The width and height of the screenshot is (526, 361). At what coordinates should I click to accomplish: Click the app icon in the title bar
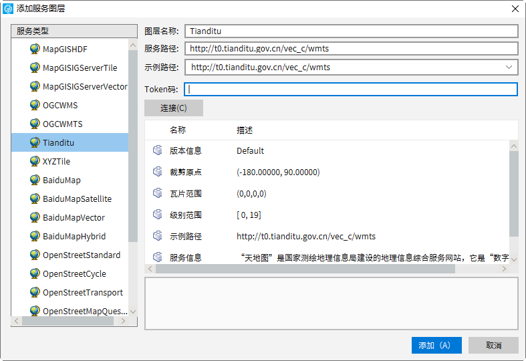click(8, 9)
